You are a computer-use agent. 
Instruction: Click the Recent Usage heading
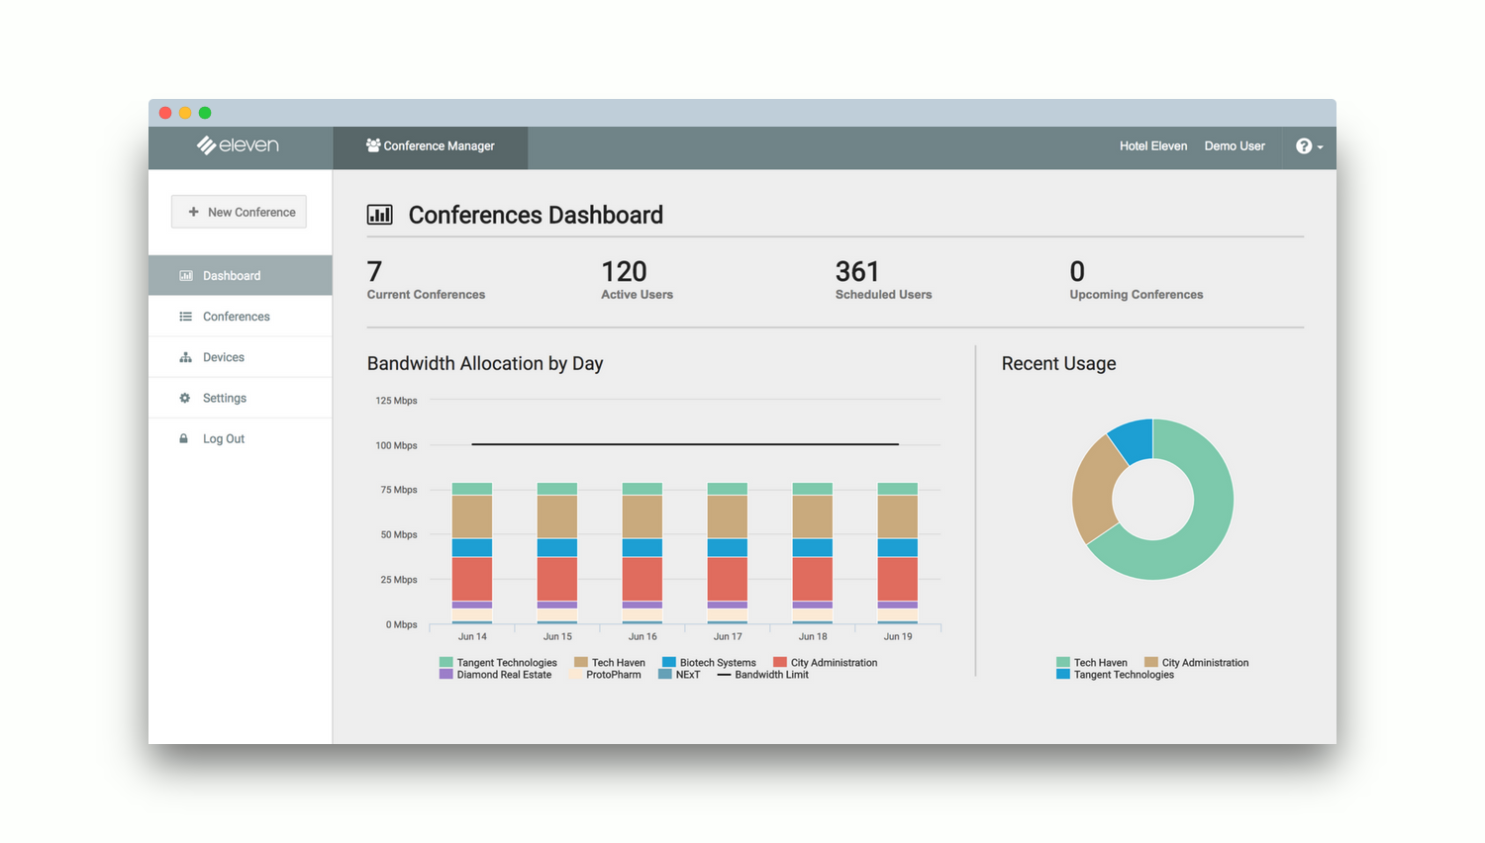click(1058, 363)
